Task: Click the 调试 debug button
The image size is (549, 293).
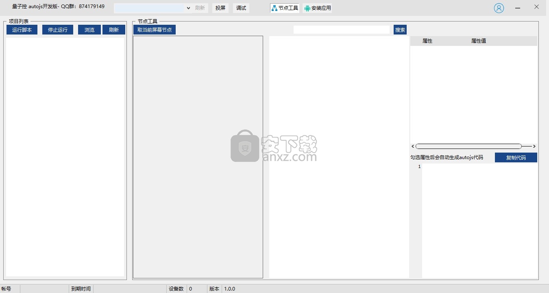Action: (x=241, y=8)
